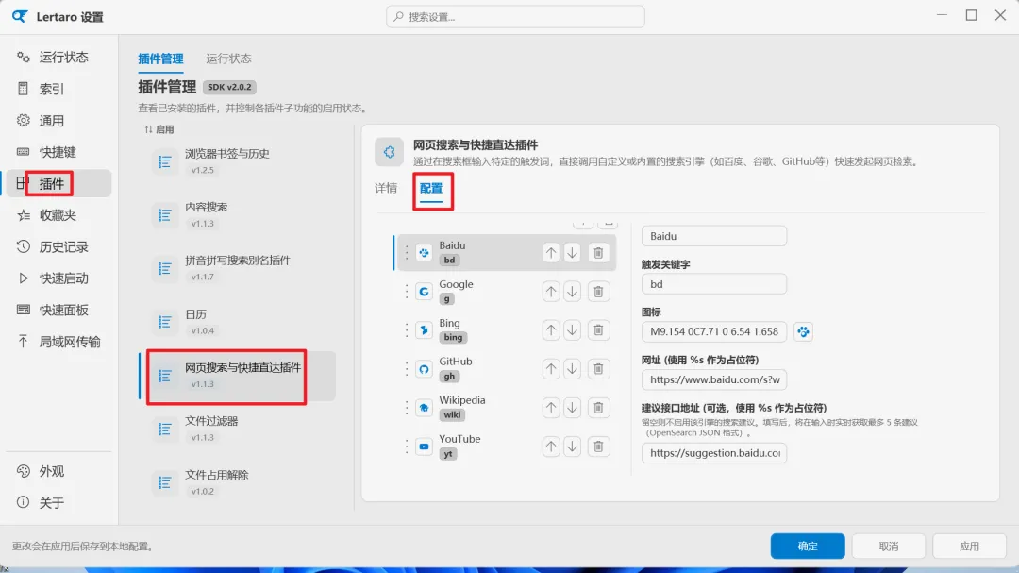The image size is (1019, 573).
Task: Click the plugin puzzle icon beside title
Action: [390, 152]
